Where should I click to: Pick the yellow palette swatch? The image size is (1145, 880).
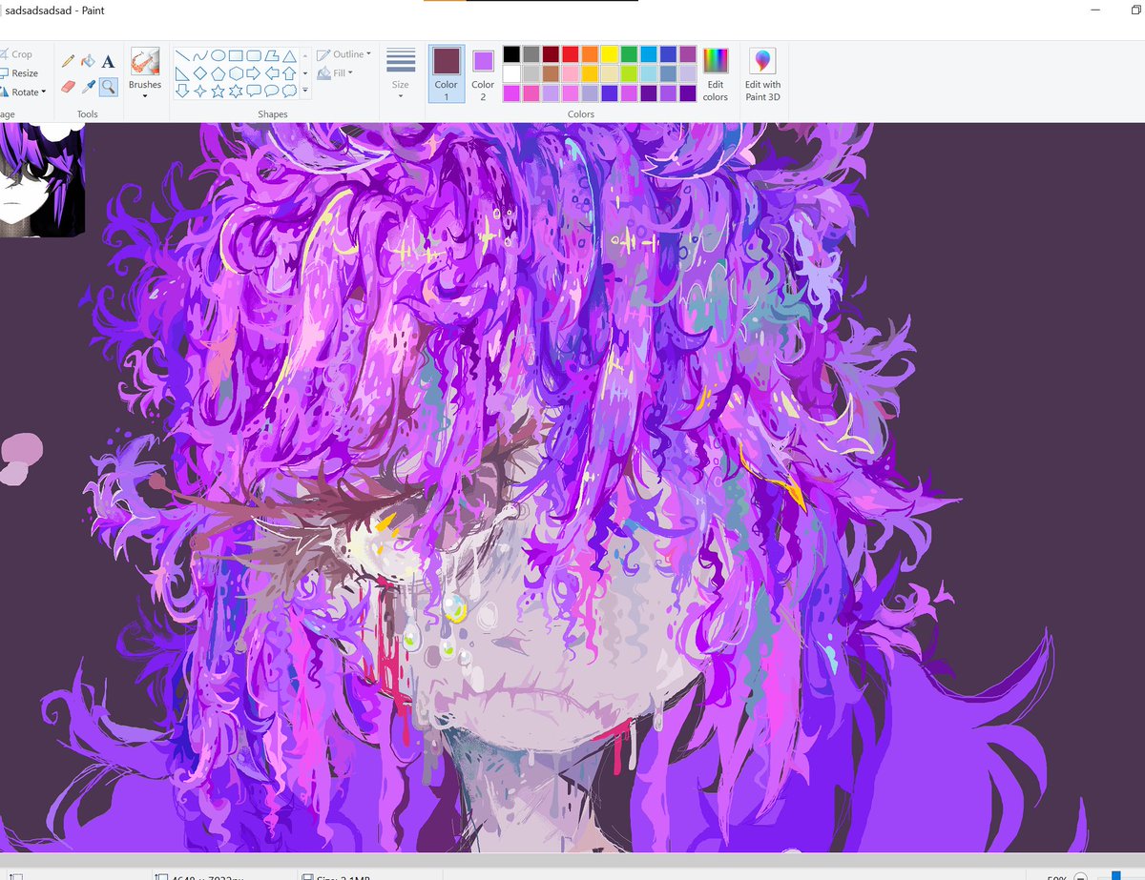609,53
